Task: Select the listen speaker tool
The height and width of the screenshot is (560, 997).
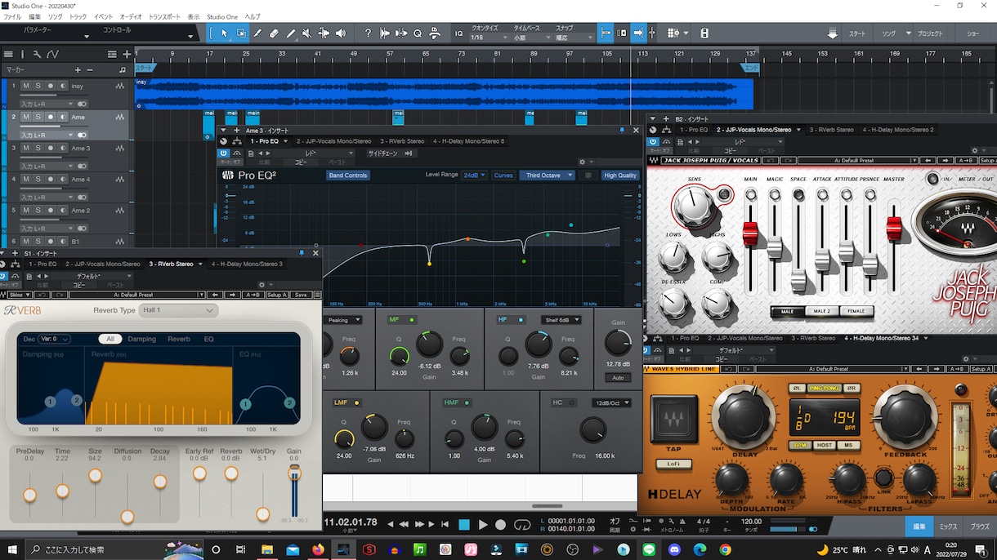Action: pos(340,33)
